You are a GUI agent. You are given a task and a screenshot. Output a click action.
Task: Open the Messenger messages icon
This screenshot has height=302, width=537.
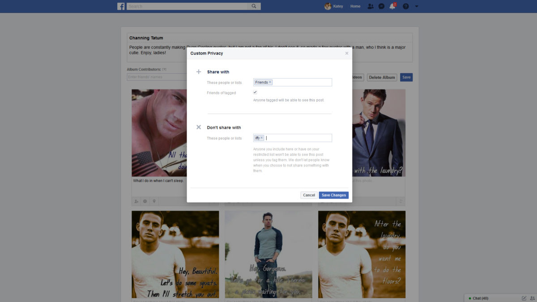[381, 6]
